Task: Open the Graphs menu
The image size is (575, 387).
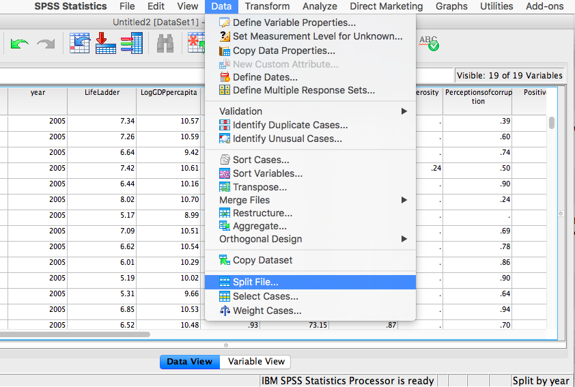Action: click(451, 6)
